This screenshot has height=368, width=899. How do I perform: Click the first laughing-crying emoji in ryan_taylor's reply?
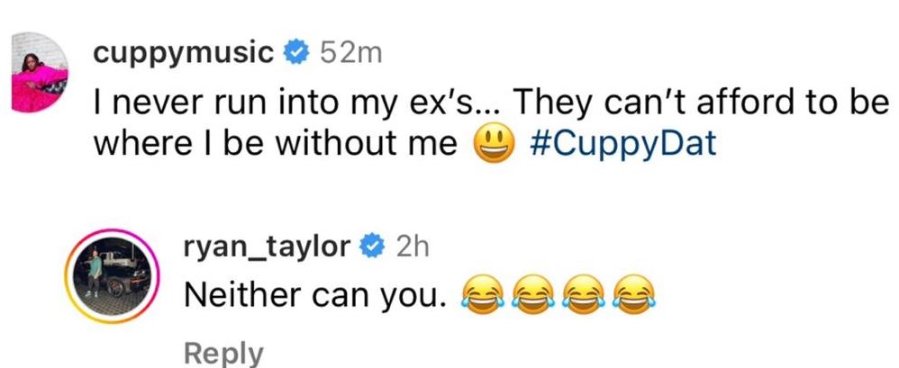[x=481, y=292]
